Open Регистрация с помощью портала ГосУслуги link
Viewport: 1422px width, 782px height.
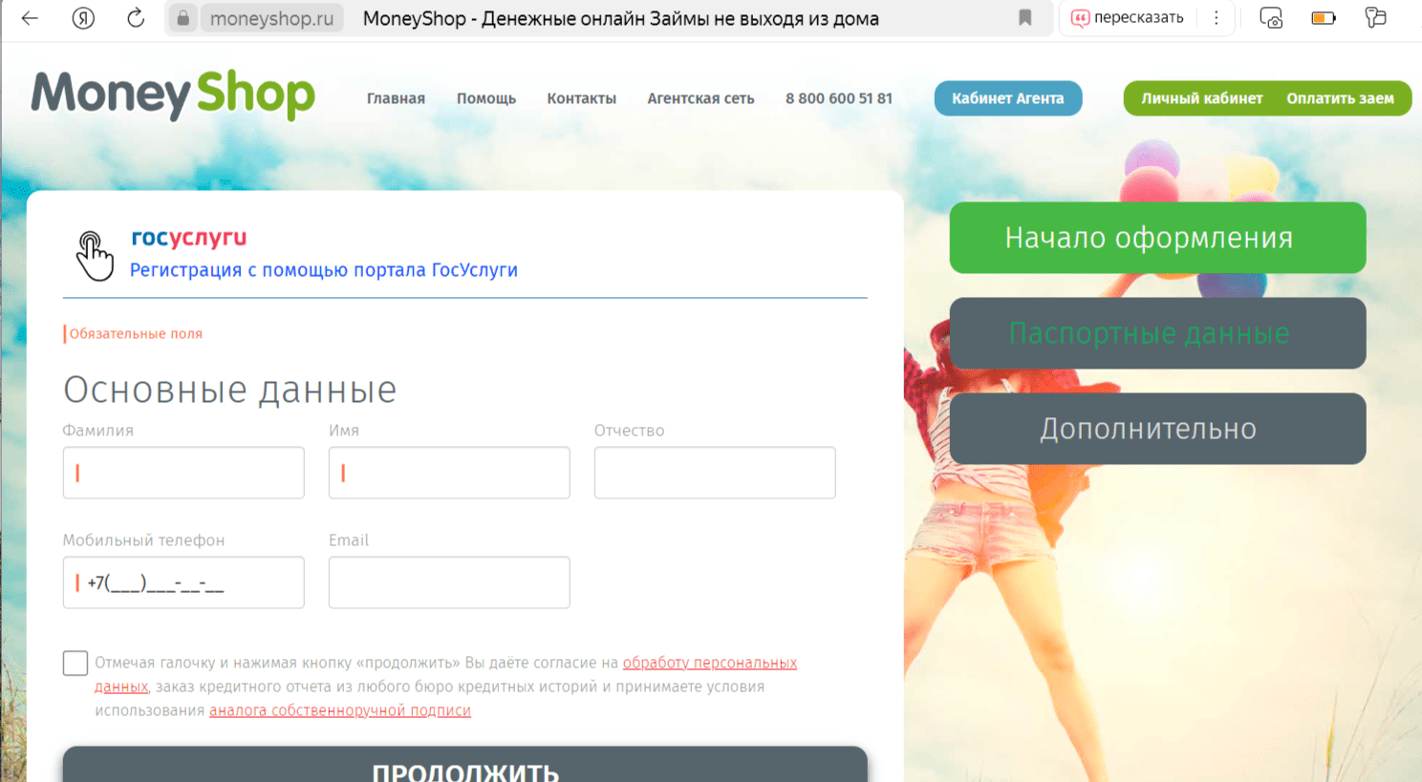click(x=324, y=270)
